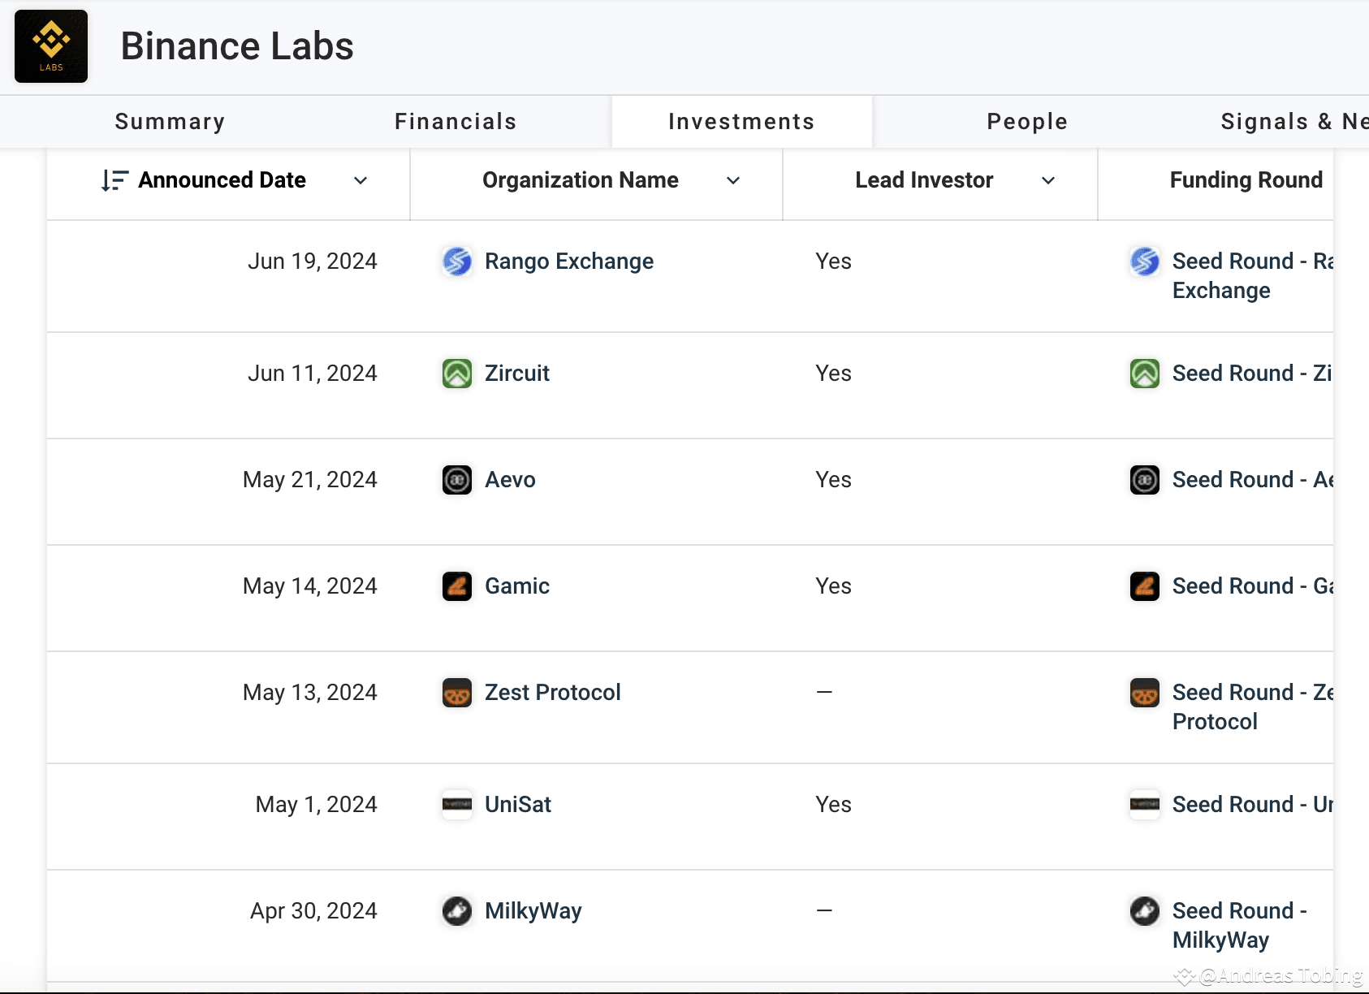Click the MilkyWay logo icon

[x=457, y=911]
